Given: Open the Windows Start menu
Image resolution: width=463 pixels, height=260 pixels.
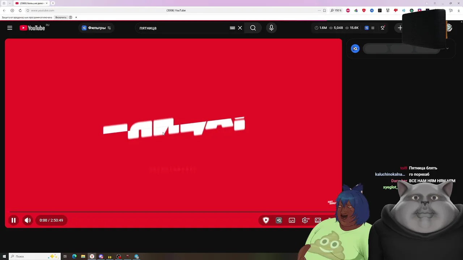Looking at the screenshot, I should click(x=4, y=256).
